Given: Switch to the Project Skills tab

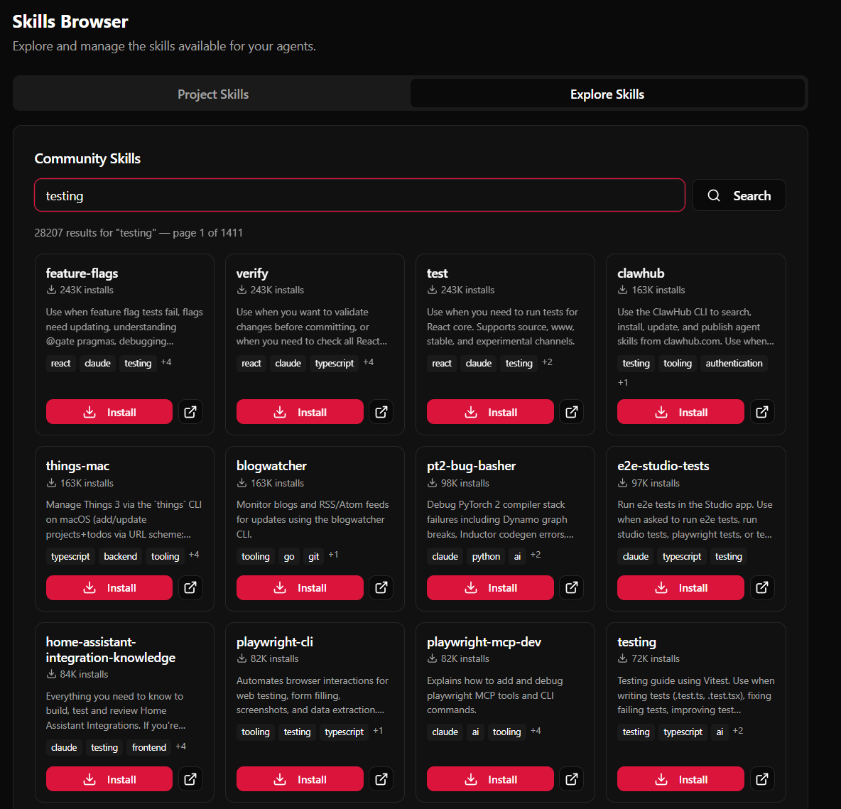Looking at the screenshot, I should (x=212, y=94).
